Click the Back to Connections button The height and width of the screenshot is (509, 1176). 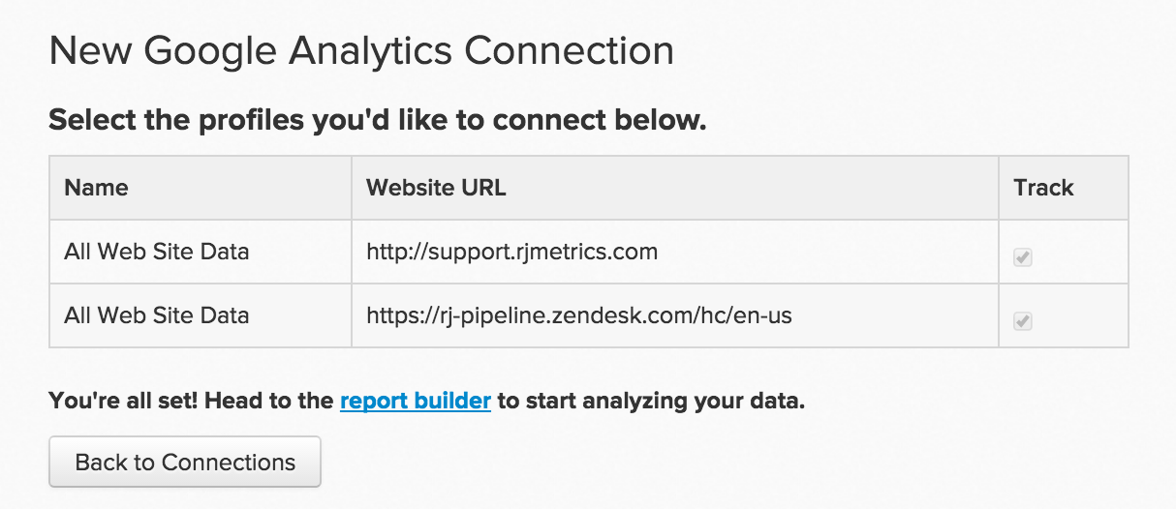pyautogui.click(x=185, y=463)
